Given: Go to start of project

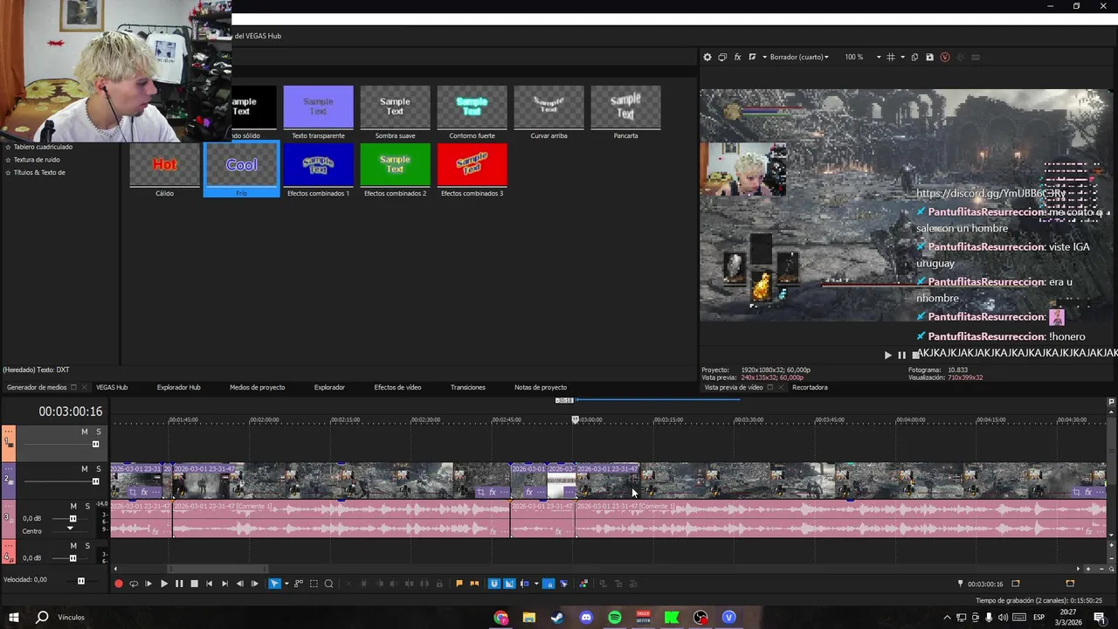Looking at the screenshot, I should 209,584.
